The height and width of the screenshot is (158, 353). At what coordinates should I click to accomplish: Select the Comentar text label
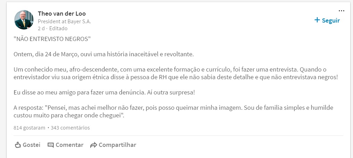click(69, 145)
